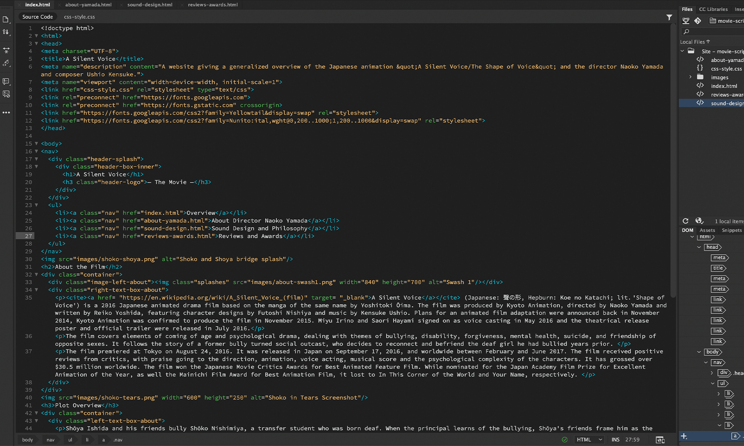The width and height of the screenshot is (744, 446).
Task: Open real-time preview in browser icon
Action: point(660,440)
